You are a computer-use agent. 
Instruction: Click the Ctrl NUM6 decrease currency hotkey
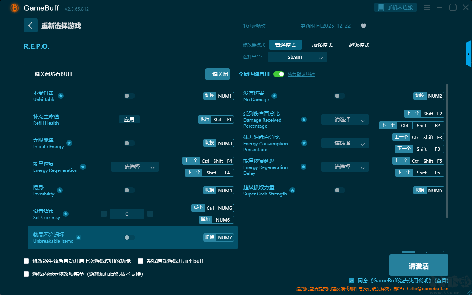pos(213,208)
